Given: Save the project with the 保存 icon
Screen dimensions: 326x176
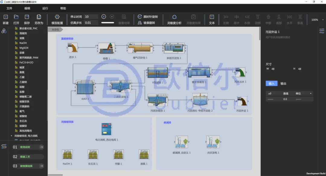Looking at the screenshot, I should (27, 17).
